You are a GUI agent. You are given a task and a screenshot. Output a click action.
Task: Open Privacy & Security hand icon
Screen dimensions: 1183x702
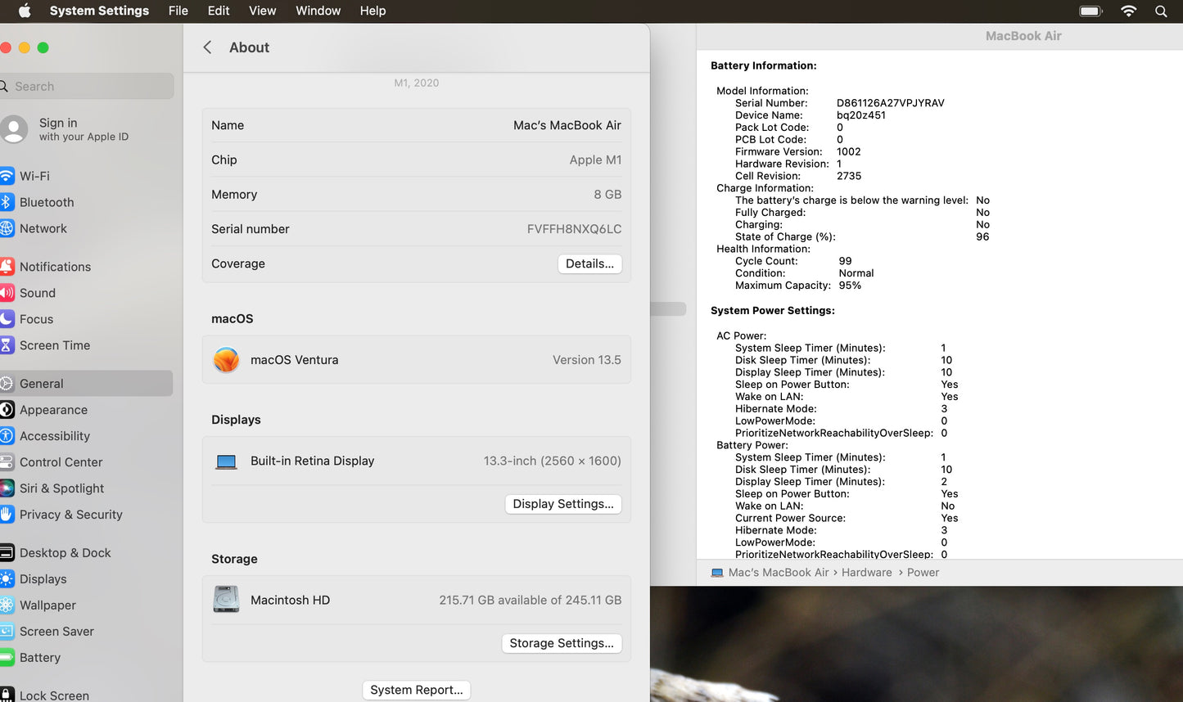pos(7,515)
